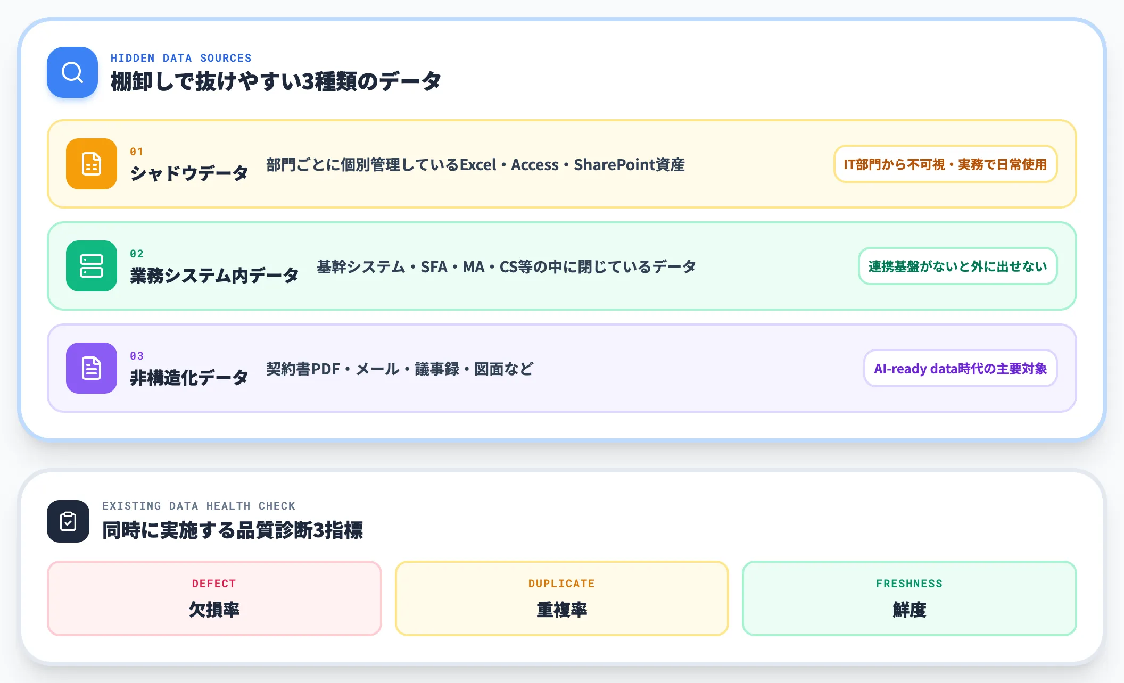Screen dimensions: 1124x683
Task: Click the description 基幹システム・SFA・MA・CS等
Action: point(506,267)
